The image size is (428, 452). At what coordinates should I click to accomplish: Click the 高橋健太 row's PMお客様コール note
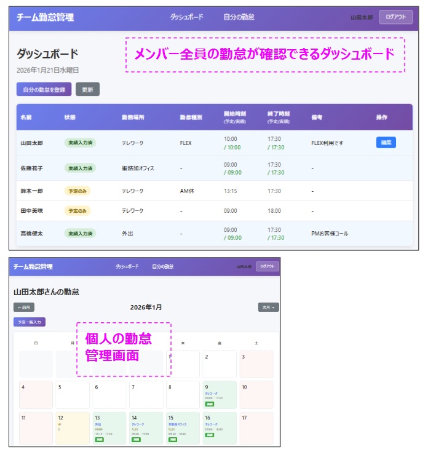(330, 234)
